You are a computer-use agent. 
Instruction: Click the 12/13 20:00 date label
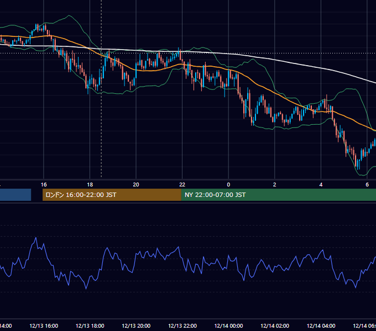point(136,325)
